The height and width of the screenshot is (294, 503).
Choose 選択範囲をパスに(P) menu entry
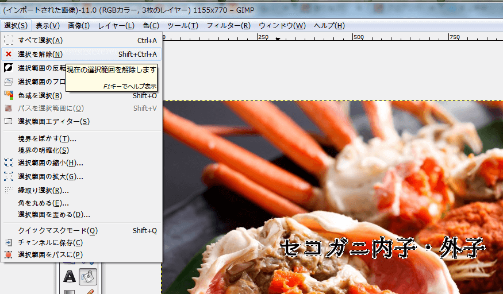[x=81, y=254]
